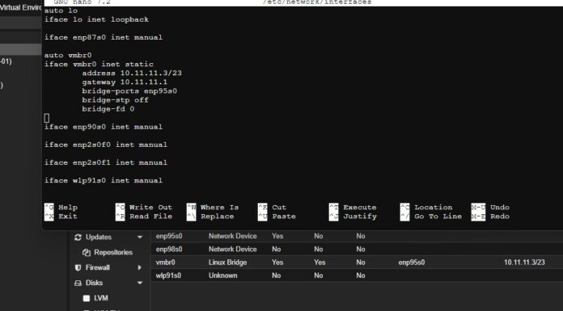Click the Location shortcut in nano
Viewport: 563px width, 311px height.
tap(426, 208)
